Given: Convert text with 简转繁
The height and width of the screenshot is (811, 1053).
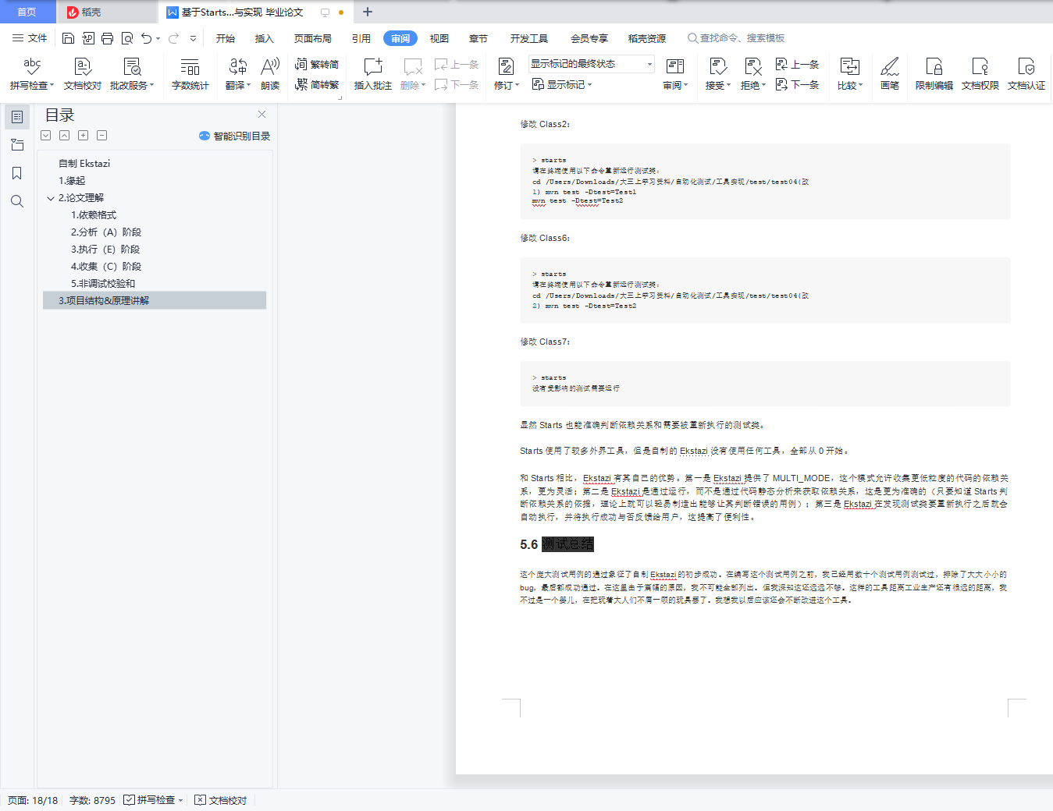Looking at the screenshot, I should tap(317, 85).
